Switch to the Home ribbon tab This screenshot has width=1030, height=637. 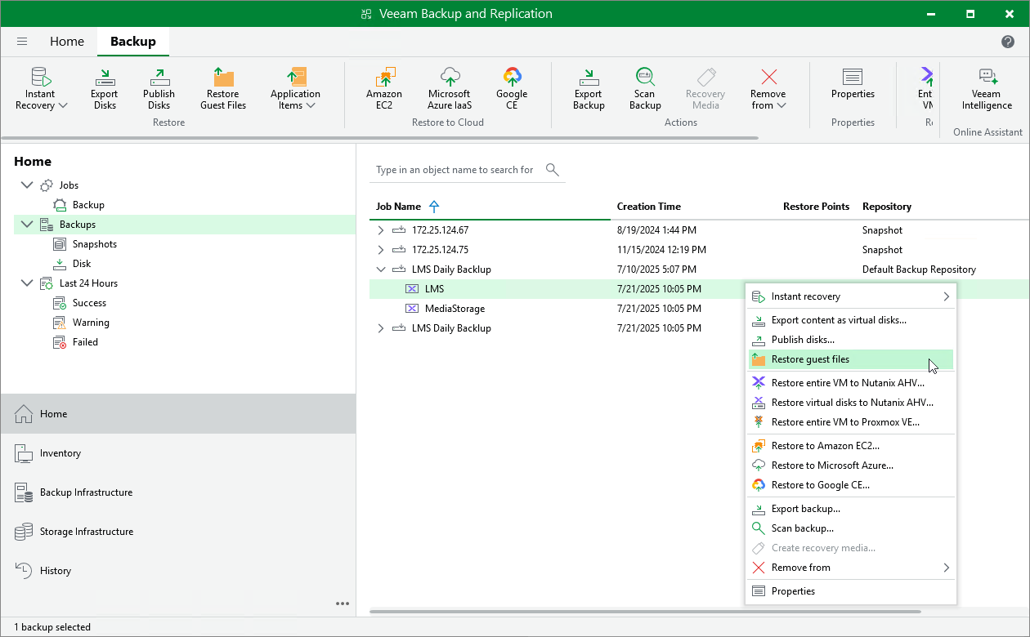click(66, 42)
